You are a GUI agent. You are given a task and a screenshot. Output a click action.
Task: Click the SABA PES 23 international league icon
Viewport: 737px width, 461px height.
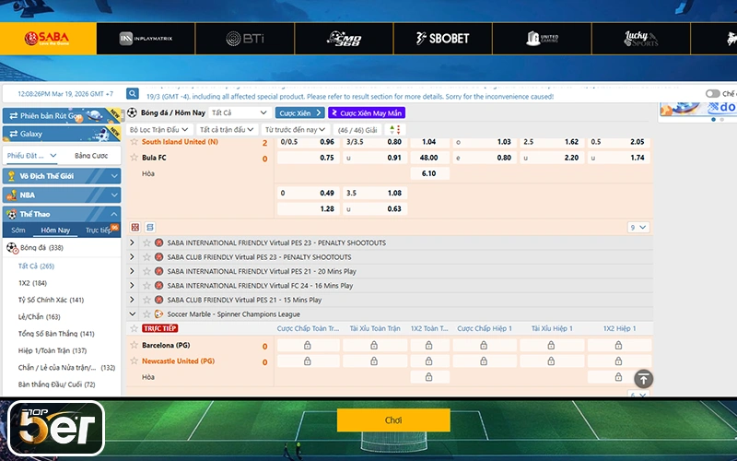pos(158,242)
